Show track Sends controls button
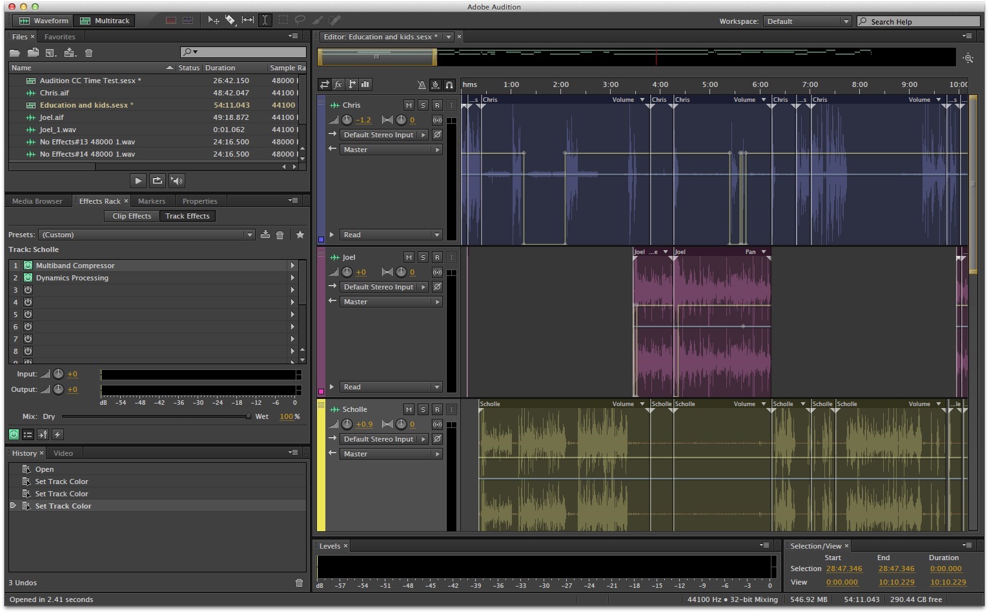This screenshot has width=989, height=613. [352, 84]
